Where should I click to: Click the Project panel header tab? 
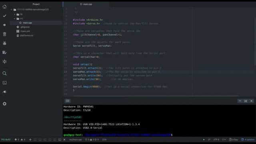36,4
